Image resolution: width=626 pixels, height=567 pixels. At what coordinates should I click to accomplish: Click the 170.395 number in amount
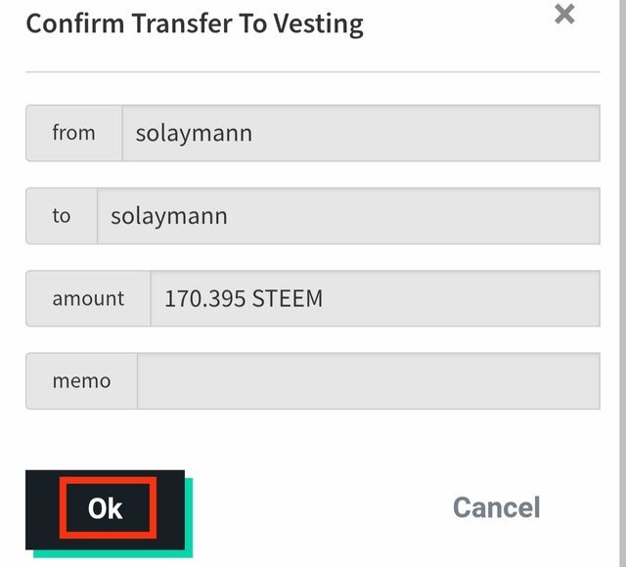click(x=205, y=299)
